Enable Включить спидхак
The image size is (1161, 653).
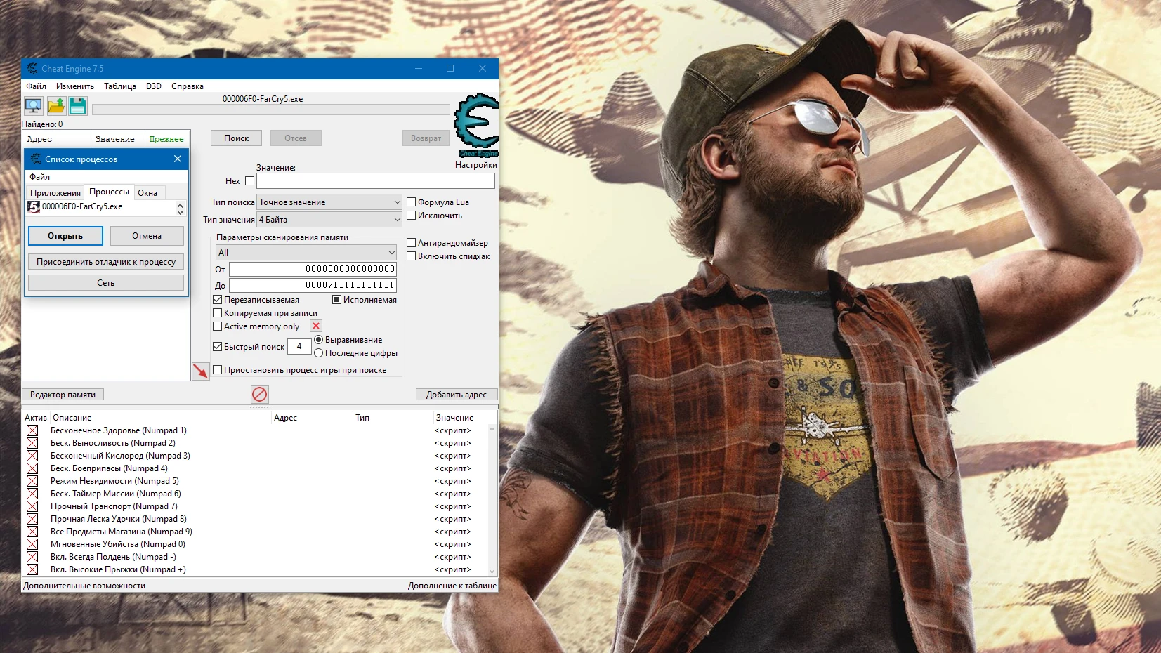tap(412, 256)
